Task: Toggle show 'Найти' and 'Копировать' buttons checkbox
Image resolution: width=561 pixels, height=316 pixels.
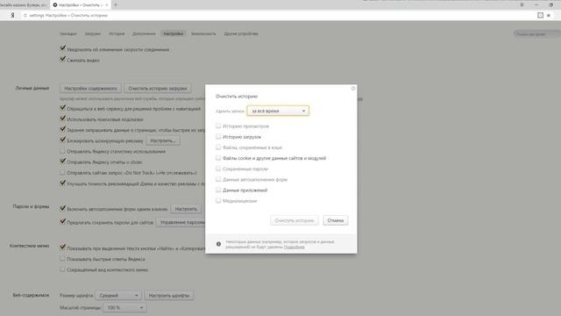Action: [62, 248]
